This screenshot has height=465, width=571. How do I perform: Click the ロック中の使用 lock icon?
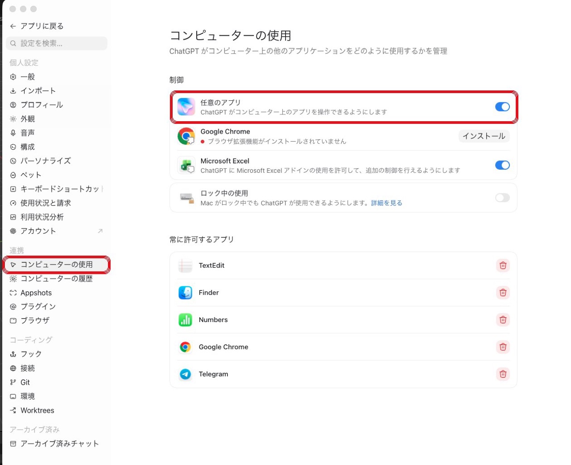186,198
